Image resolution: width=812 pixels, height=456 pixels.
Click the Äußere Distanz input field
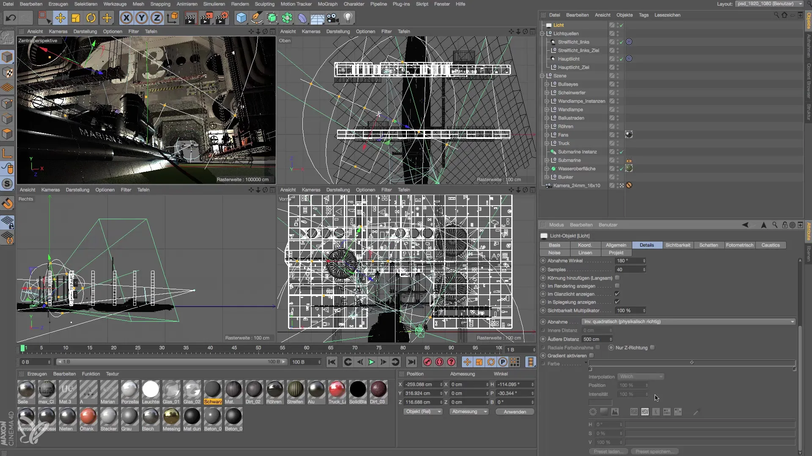(597, 339)
